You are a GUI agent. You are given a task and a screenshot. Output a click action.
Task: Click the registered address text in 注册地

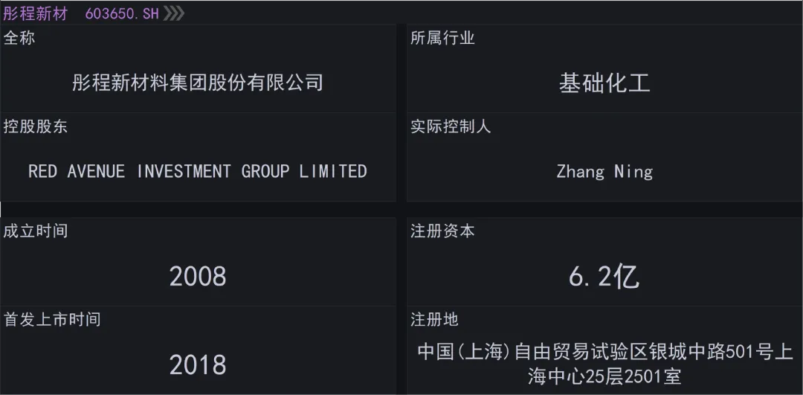(x=604, y=364)
